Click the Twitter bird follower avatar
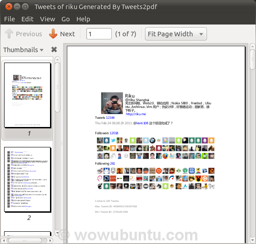The width and height of the screenshot is (256, 244). tap(113, 140)
